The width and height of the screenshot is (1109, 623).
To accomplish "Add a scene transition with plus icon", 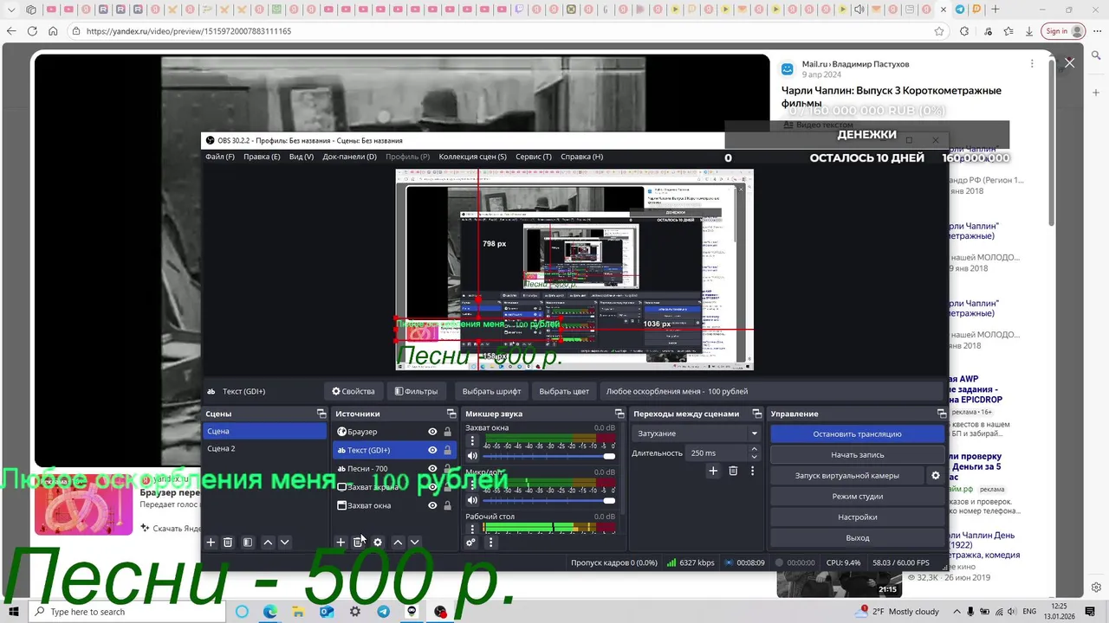I will click(x=713, y=471).
